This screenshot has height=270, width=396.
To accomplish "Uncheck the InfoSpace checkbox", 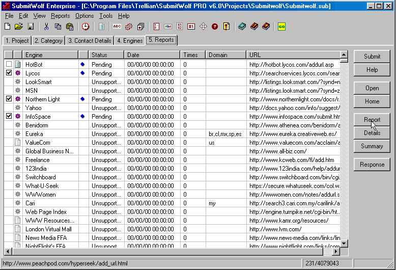I will [x=9, y=116].
